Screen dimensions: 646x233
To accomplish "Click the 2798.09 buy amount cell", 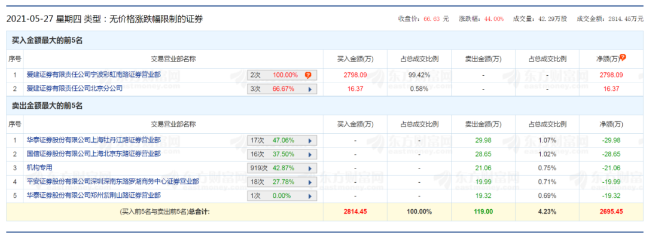I will coord(355,75).
